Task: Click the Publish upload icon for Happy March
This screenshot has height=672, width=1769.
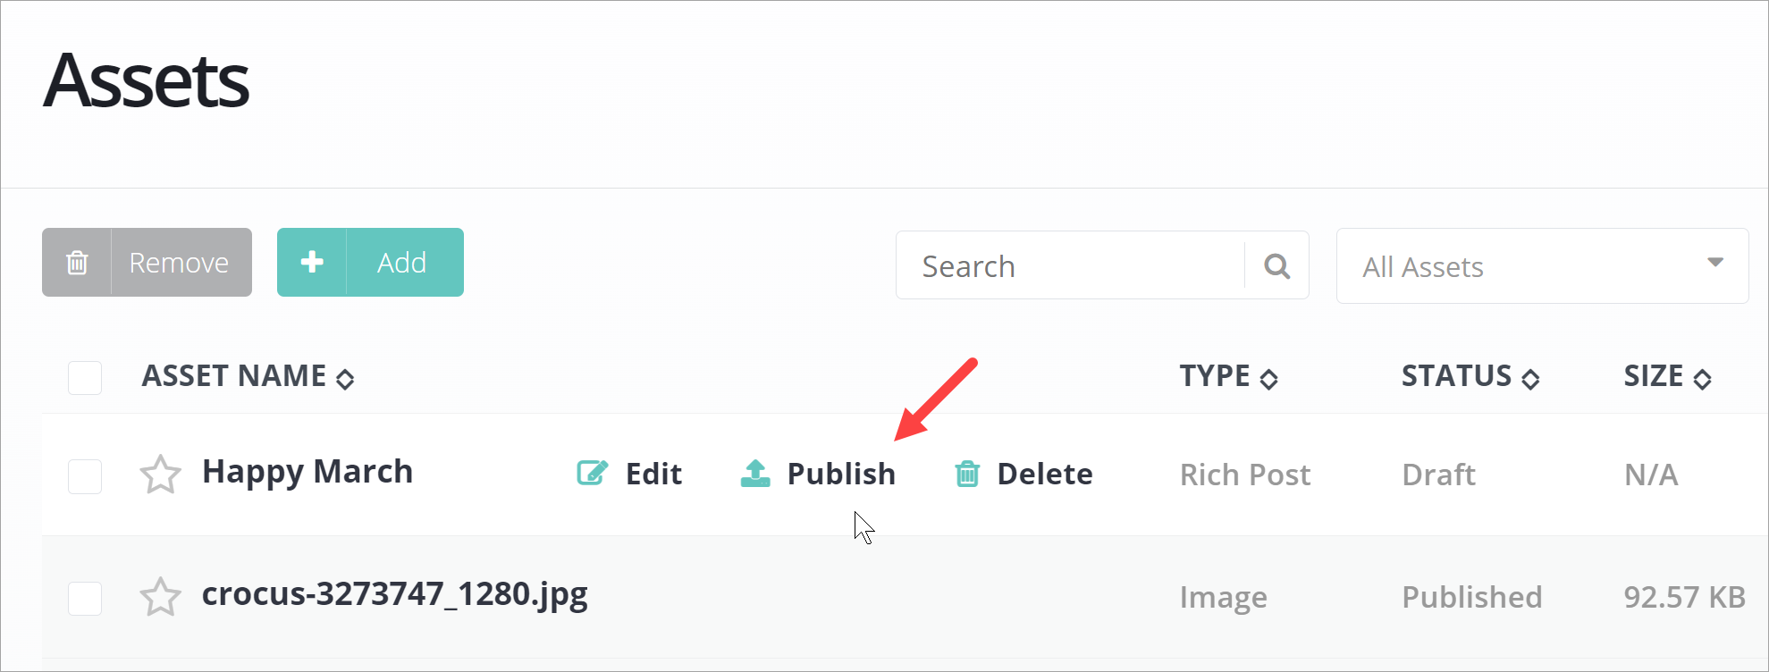Action: 755,473
